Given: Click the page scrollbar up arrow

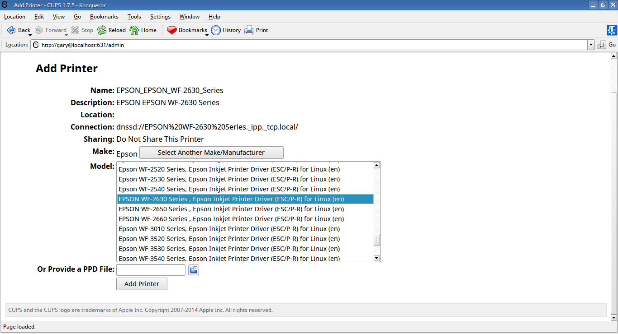Looking at the screenshot, I should pos(614,56).
